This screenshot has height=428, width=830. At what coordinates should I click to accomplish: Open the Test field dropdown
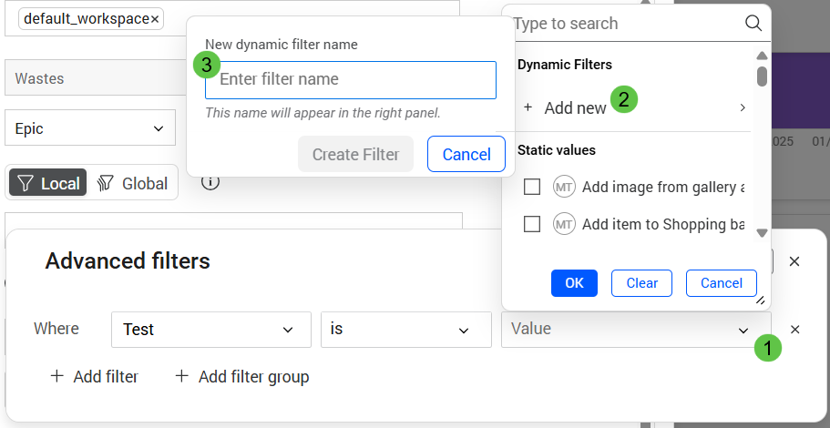[x=211, y=330]
